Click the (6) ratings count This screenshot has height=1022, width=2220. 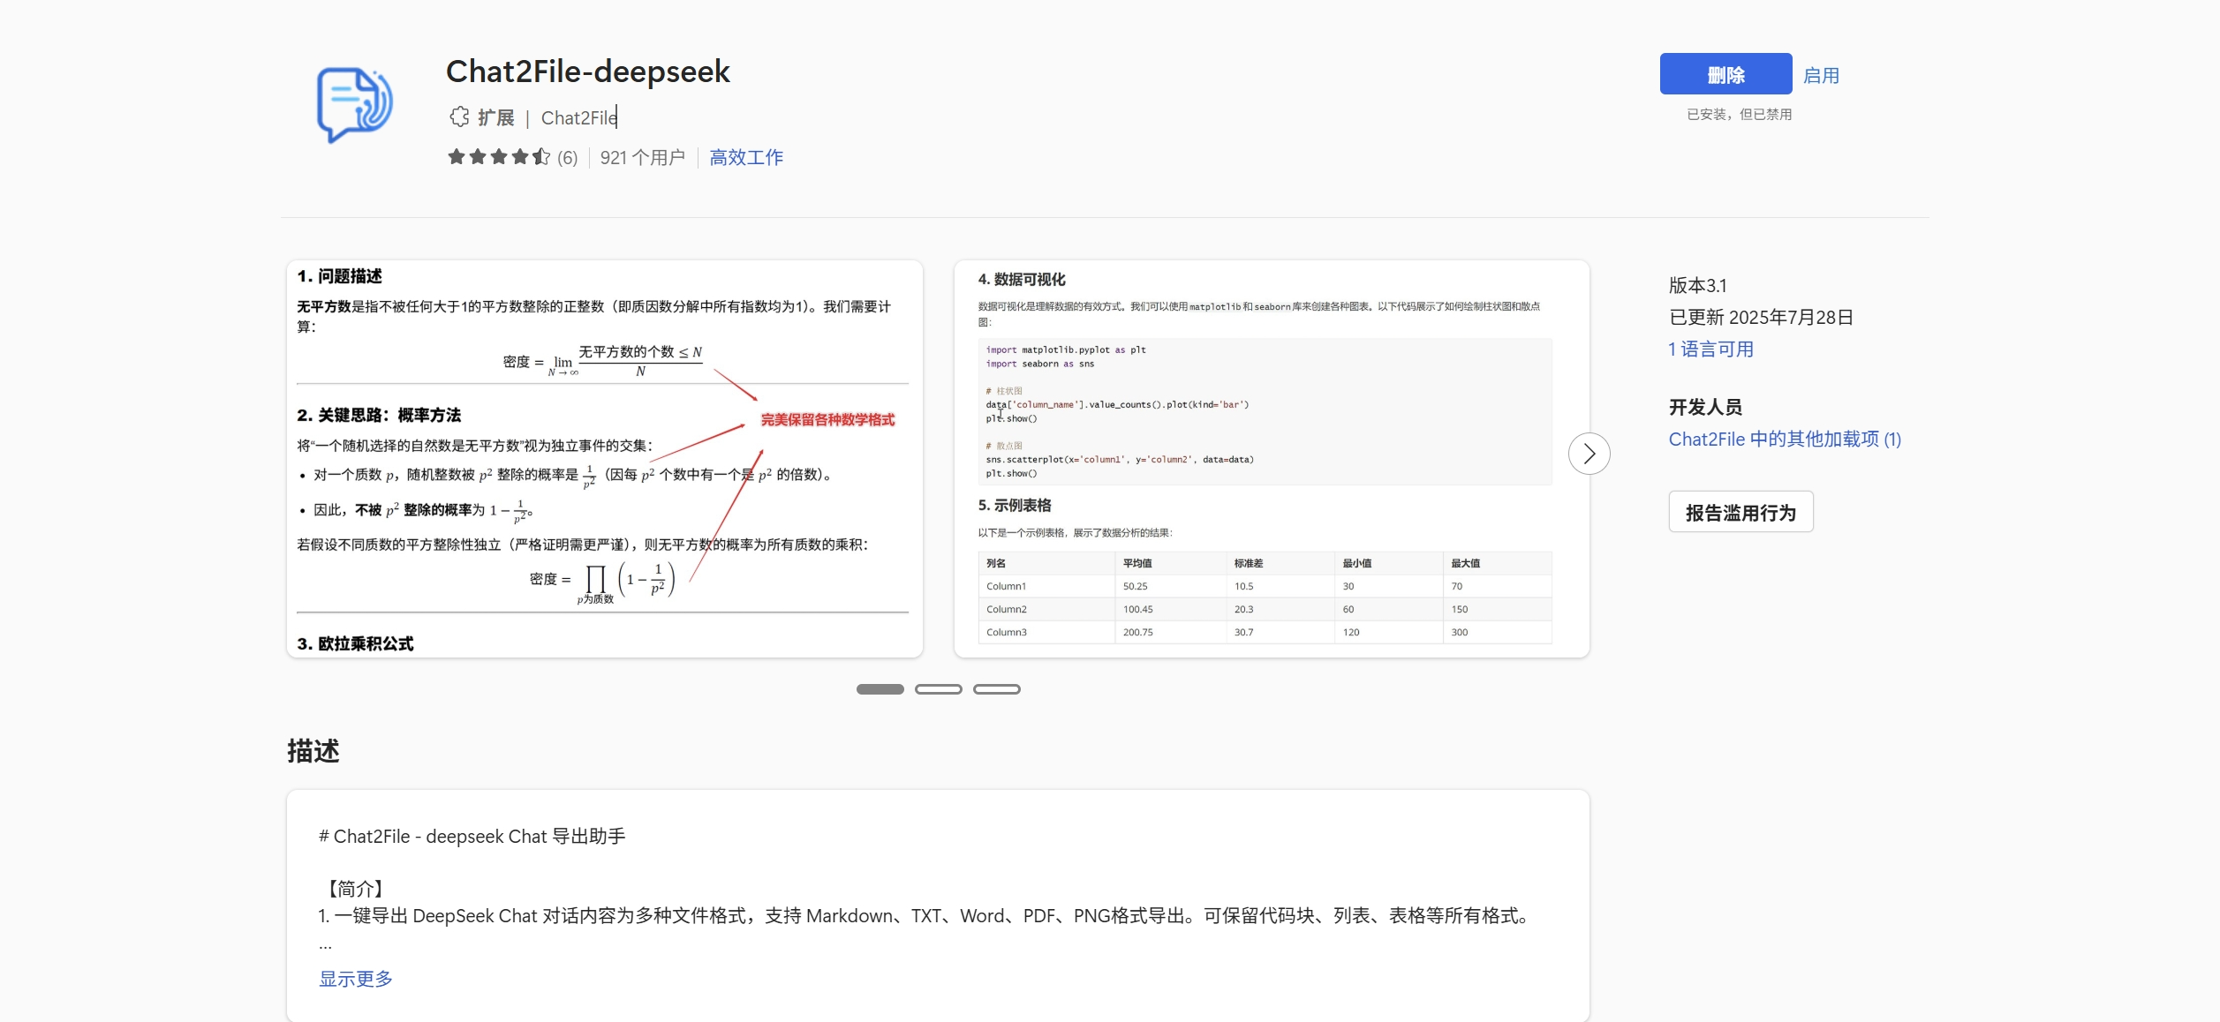coord(567,158)
